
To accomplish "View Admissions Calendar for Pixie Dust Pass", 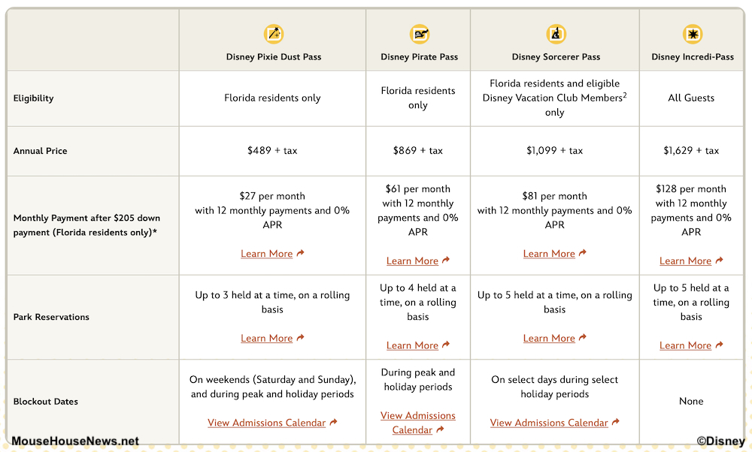I will [x=266, y=423].
